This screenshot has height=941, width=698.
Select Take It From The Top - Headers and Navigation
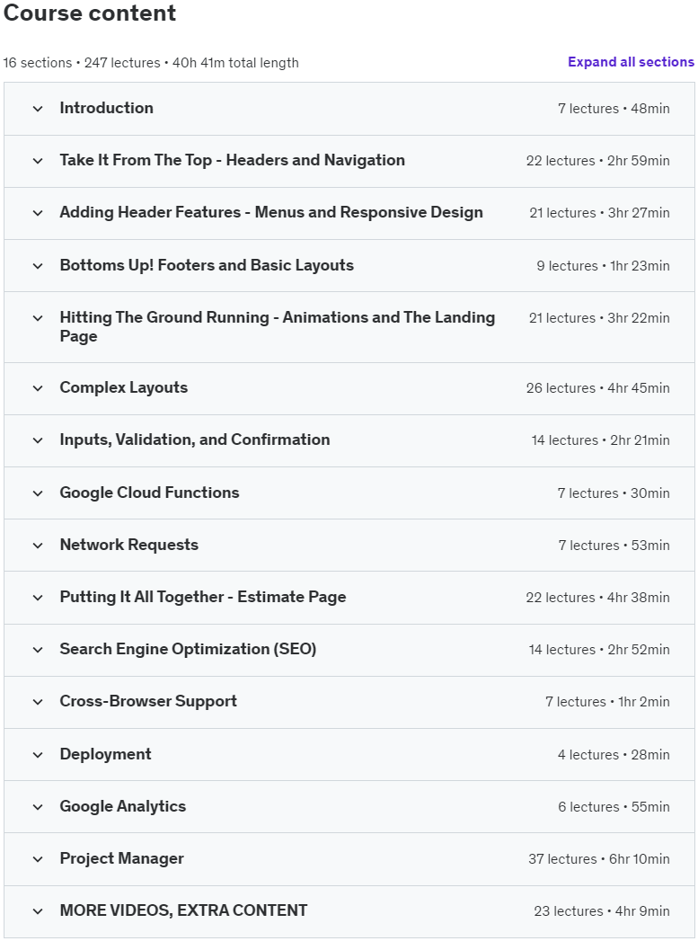coord(232,160)
